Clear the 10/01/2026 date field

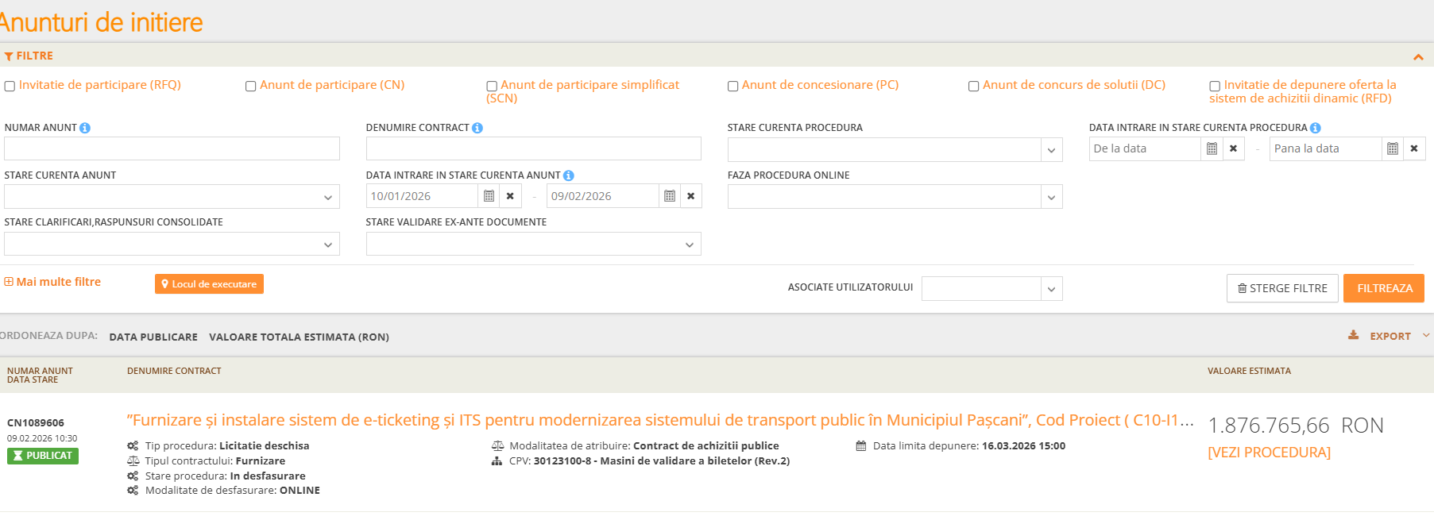510,196
